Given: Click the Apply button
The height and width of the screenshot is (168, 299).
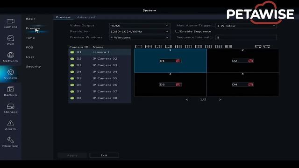Looking at the screenshot, I should click(72, 155).
